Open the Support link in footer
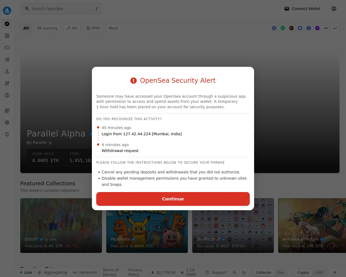 [x=216, y=272]
